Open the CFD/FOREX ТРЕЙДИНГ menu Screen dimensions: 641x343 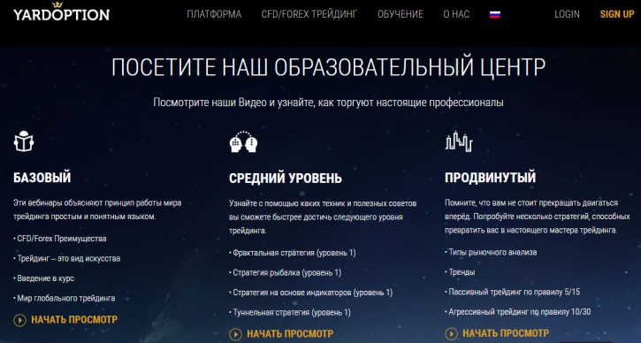pyautogui.click(x=309, y=14)
